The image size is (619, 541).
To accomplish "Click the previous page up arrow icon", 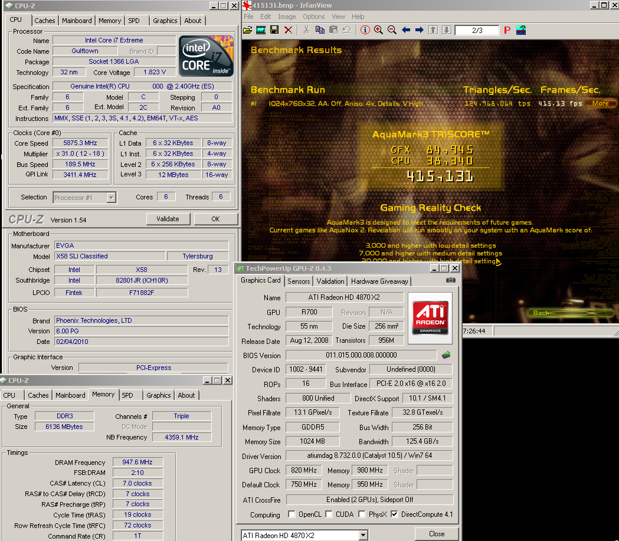I will [x=433, y=30].
